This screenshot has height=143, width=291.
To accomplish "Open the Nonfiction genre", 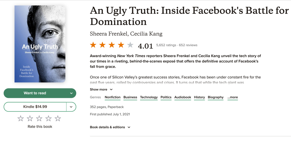I will pos(112,97).
